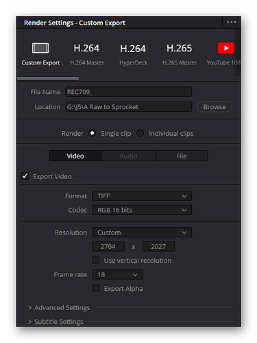Image resolution: width=257 pixels, height=343 pixels.
Task: Choose the H.264 Master preset
Action: point(86,54)
